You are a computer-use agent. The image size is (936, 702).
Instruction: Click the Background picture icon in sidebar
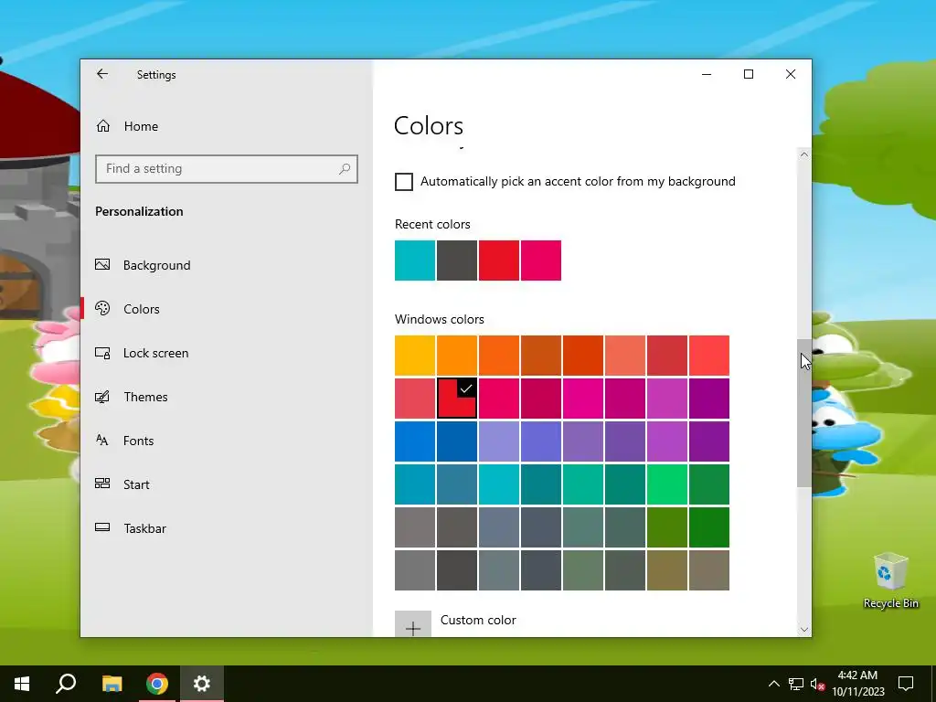click(102, 264)
